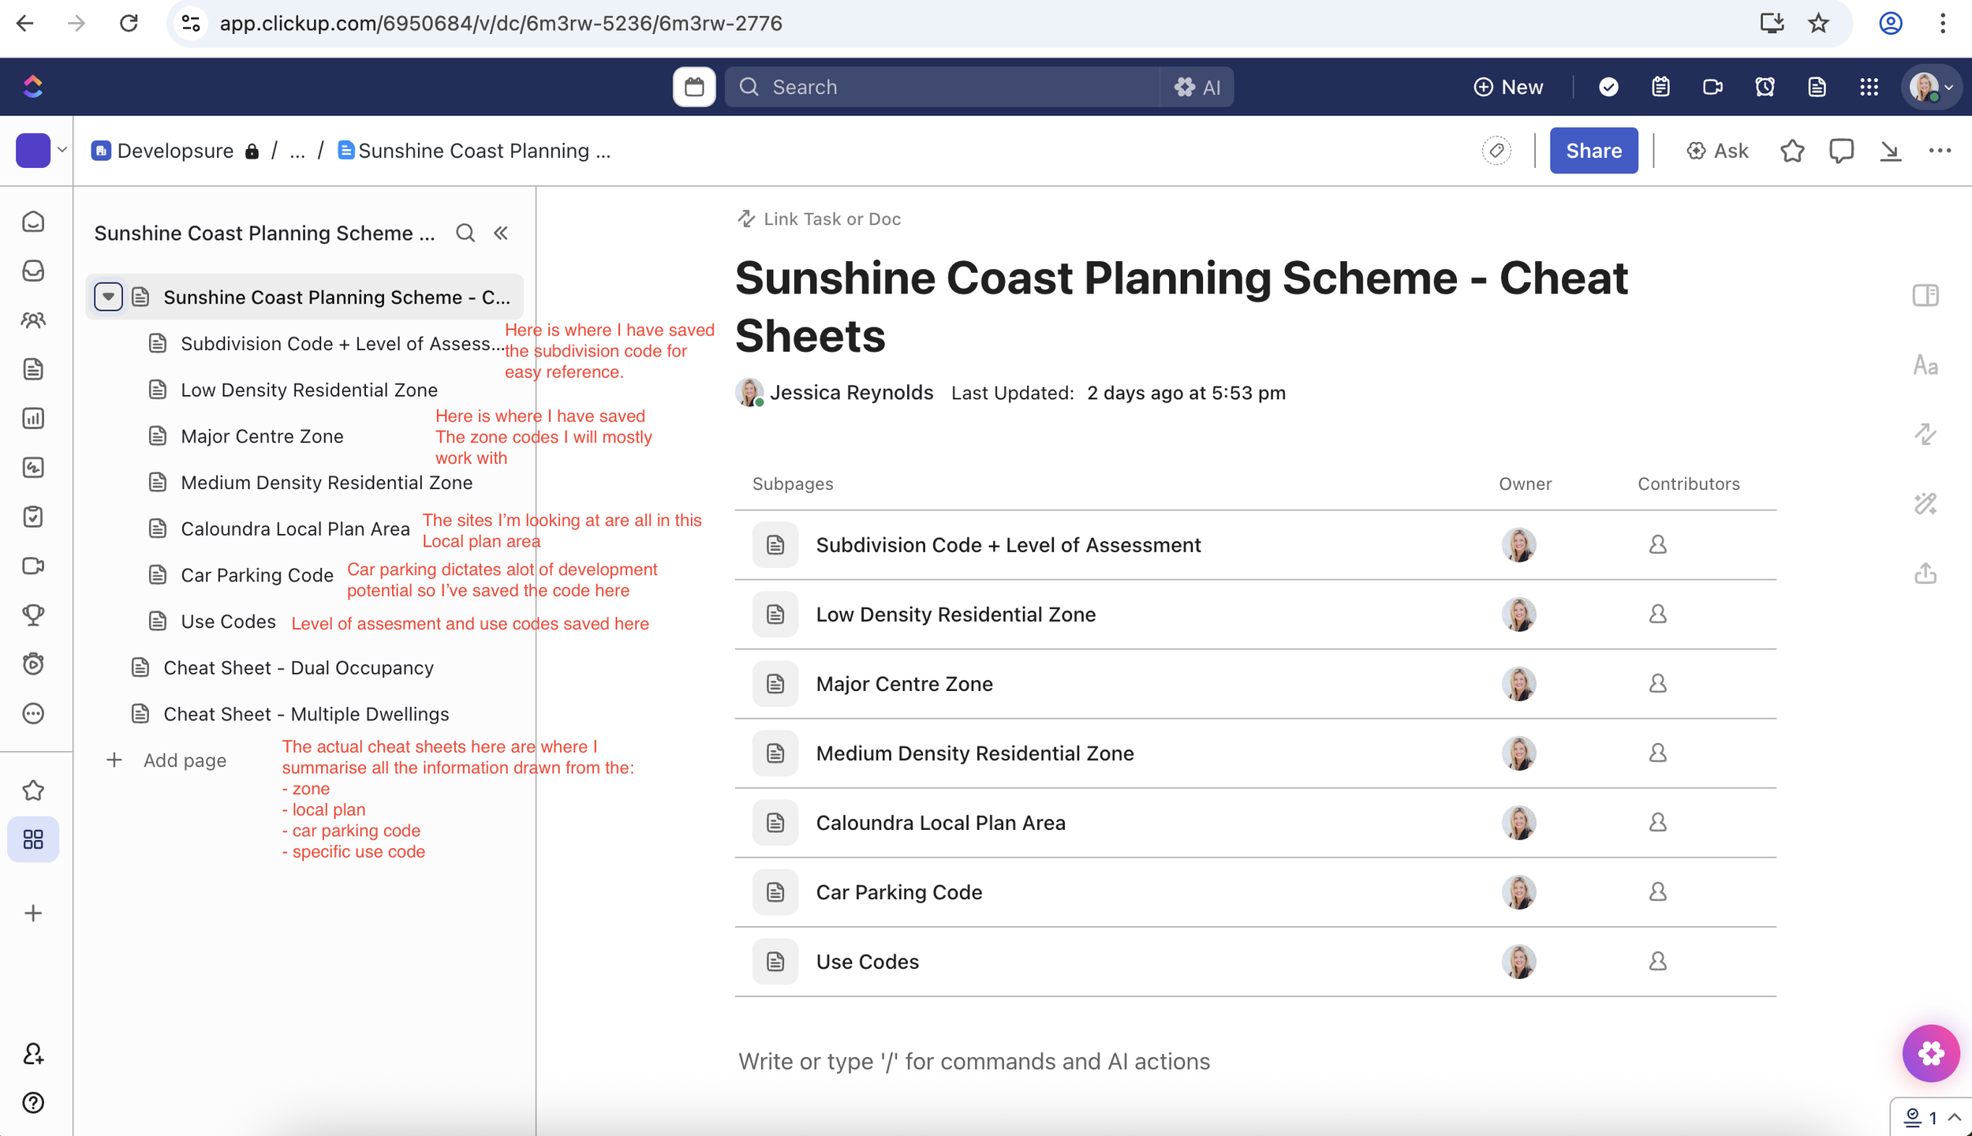Open the Goals trophy icon
Viewport: 1972px width, 1136px height.
pyautogui.click(x=33, y=615)
